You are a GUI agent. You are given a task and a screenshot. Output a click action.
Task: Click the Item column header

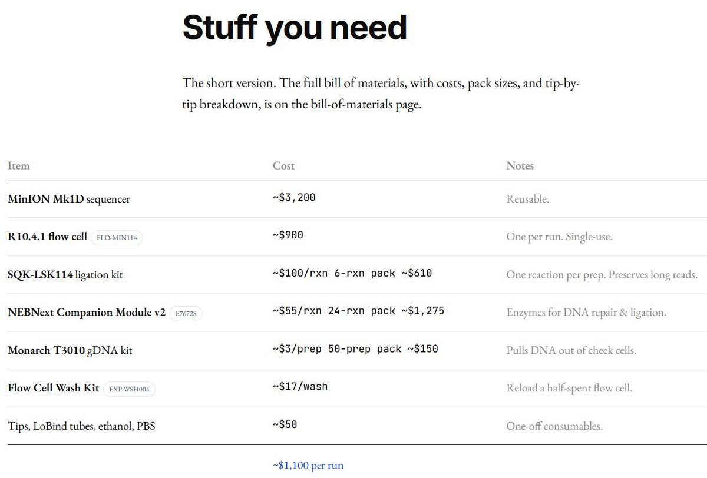[18, 166]
